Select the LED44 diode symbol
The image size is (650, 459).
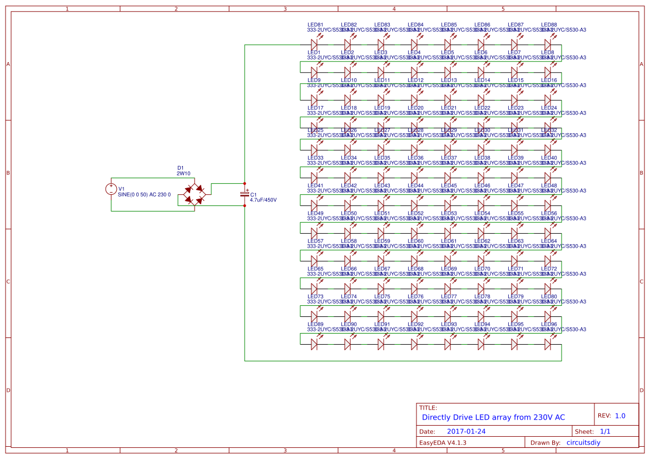click(x=414, y=205)
